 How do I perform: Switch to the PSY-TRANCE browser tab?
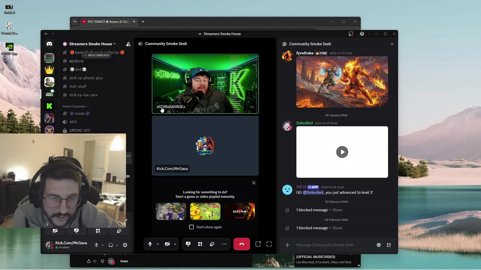point(108,21)
